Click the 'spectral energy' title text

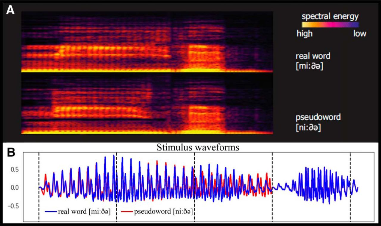click(x=330, y=16)
